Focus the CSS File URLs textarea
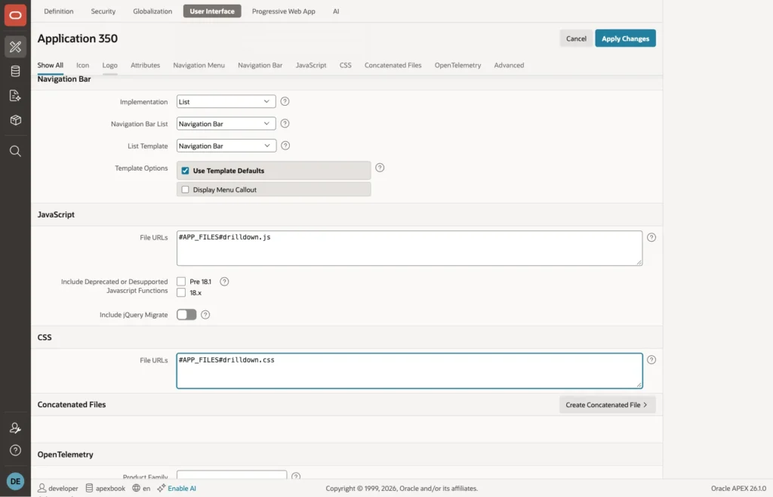Image resolution: width=773 pixels, height=497 pixels. (x=409, y=371)
